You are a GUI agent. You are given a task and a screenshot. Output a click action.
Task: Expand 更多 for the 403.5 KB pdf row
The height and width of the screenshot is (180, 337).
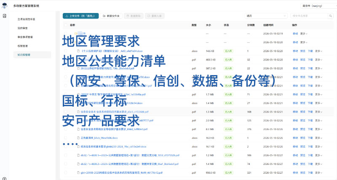(319, 60)
